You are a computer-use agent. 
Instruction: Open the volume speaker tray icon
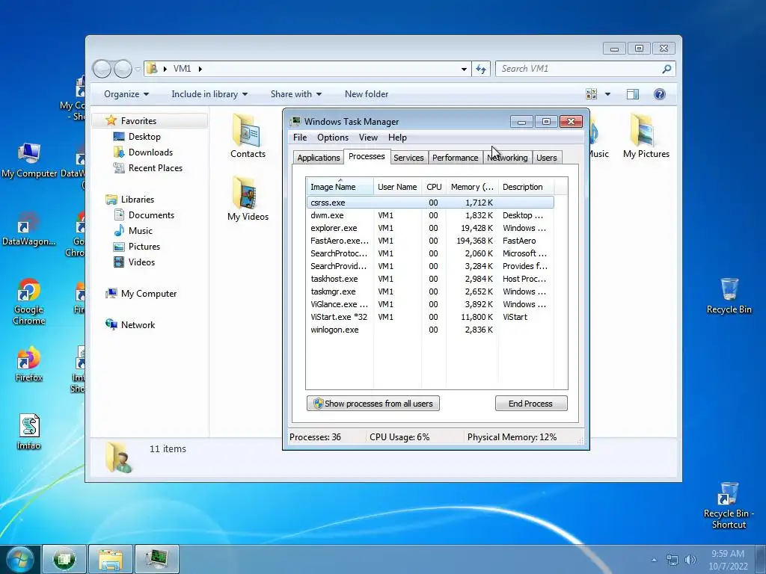[690, 560]
